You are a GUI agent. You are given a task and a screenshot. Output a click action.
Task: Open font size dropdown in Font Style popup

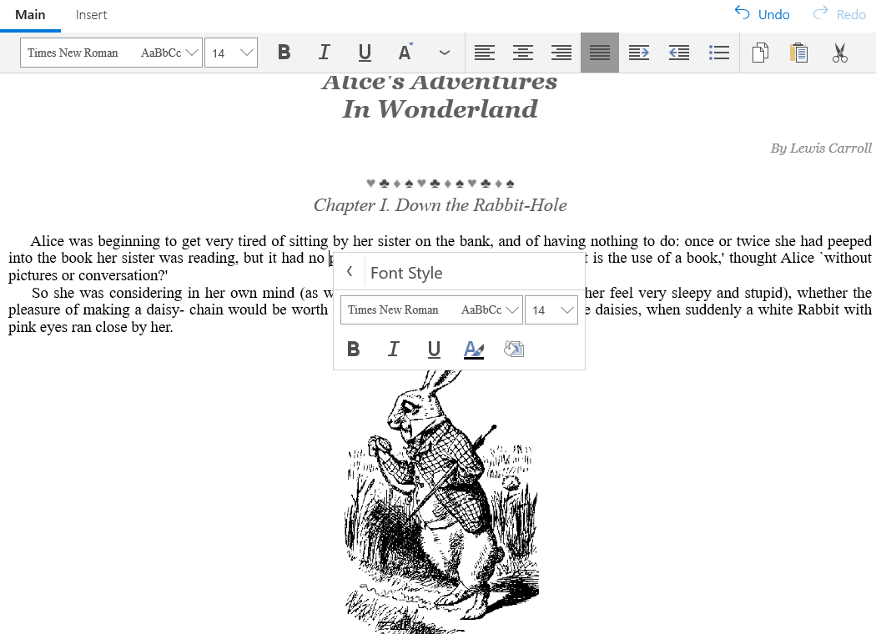(x=551, y=309)
